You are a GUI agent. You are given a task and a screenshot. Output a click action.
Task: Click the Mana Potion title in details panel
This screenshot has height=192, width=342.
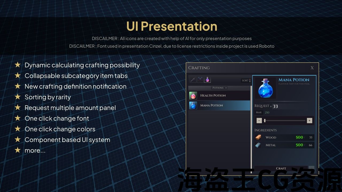click(x=294, y=80)
